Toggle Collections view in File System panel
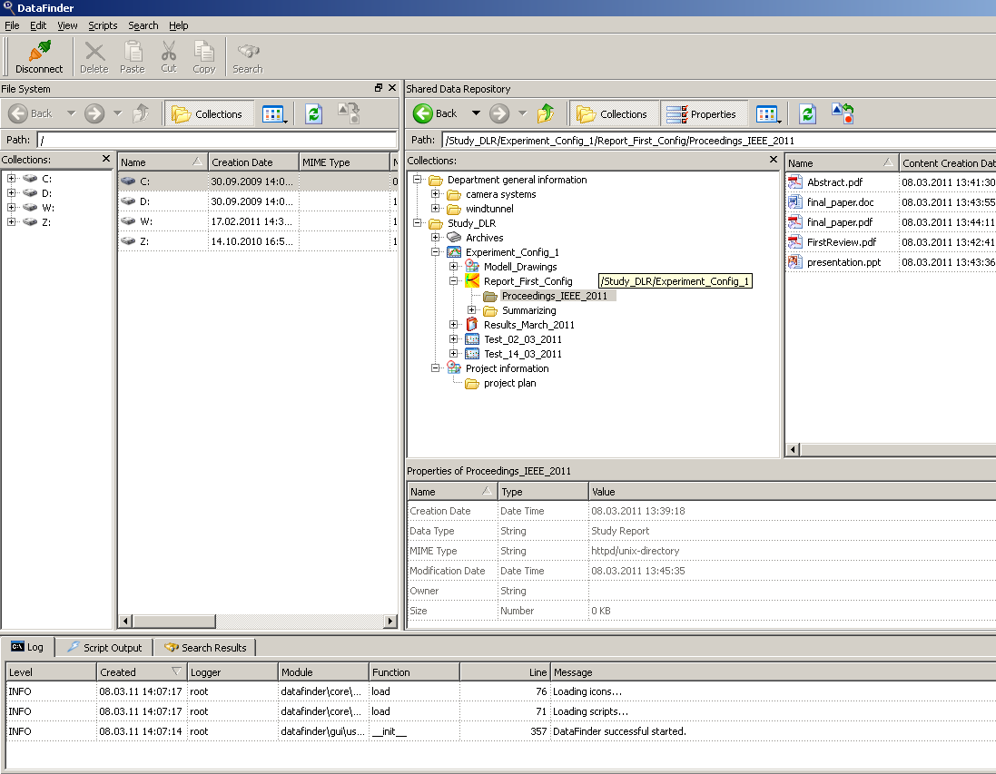The image size is (996, 774). click(208, 113)
